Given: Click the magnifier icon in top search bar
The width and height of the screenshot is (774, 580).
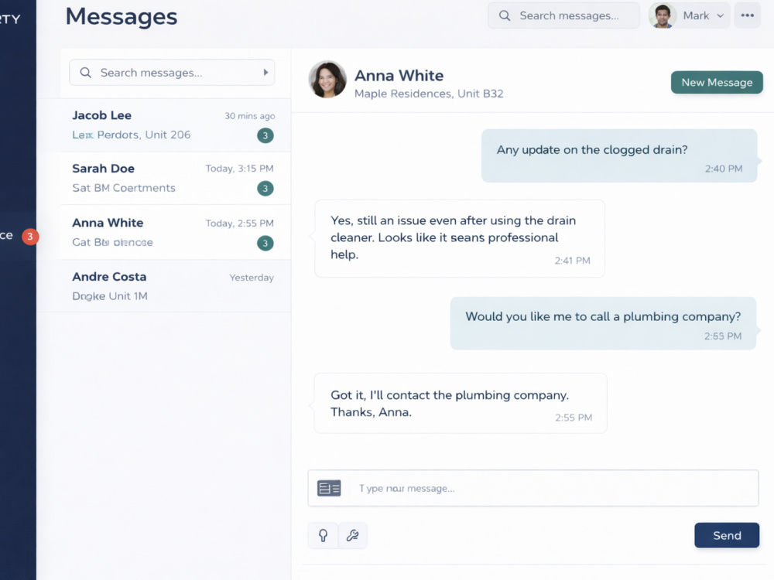Looking at the screenshot, I should point(505,15).
